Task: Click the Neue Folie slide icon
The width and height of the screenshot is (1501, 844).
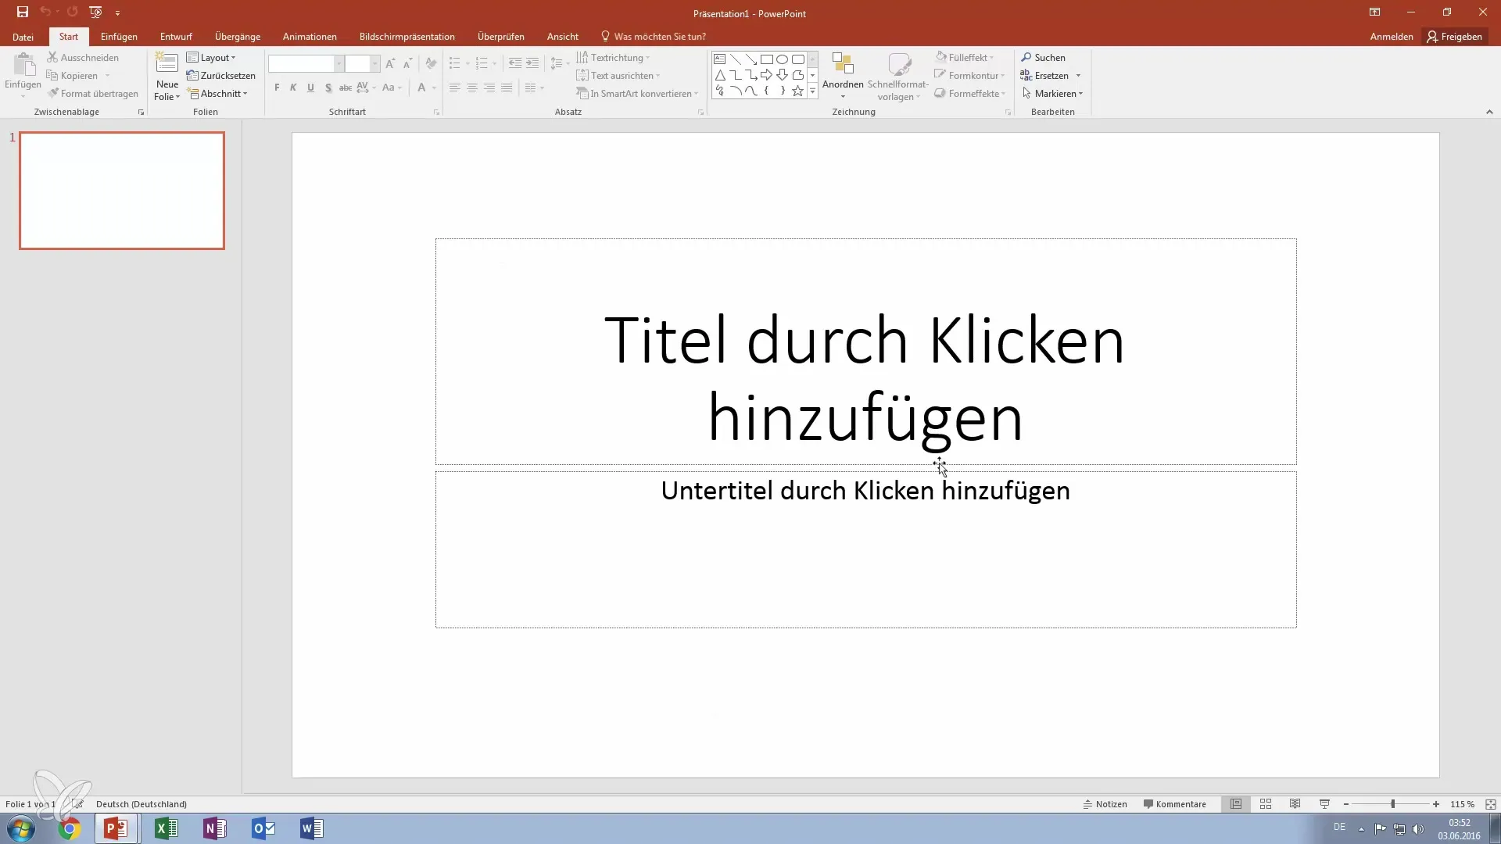Action: point(167,63)
